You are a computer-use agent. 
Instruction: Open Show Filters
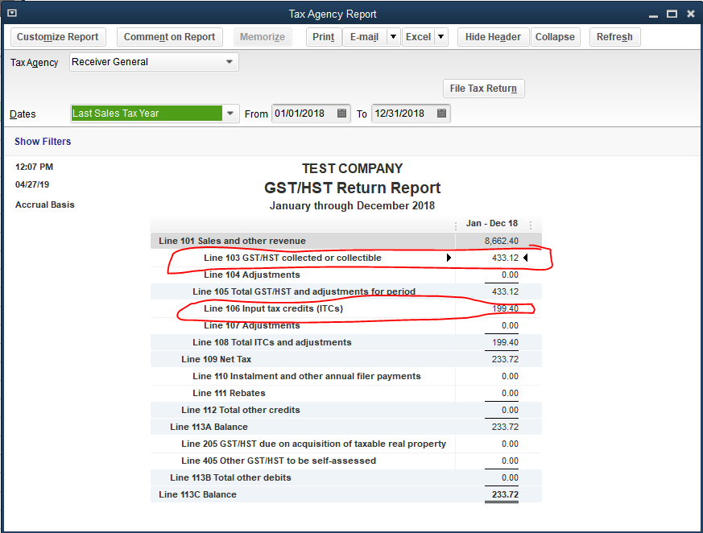(x=42, y=141)
